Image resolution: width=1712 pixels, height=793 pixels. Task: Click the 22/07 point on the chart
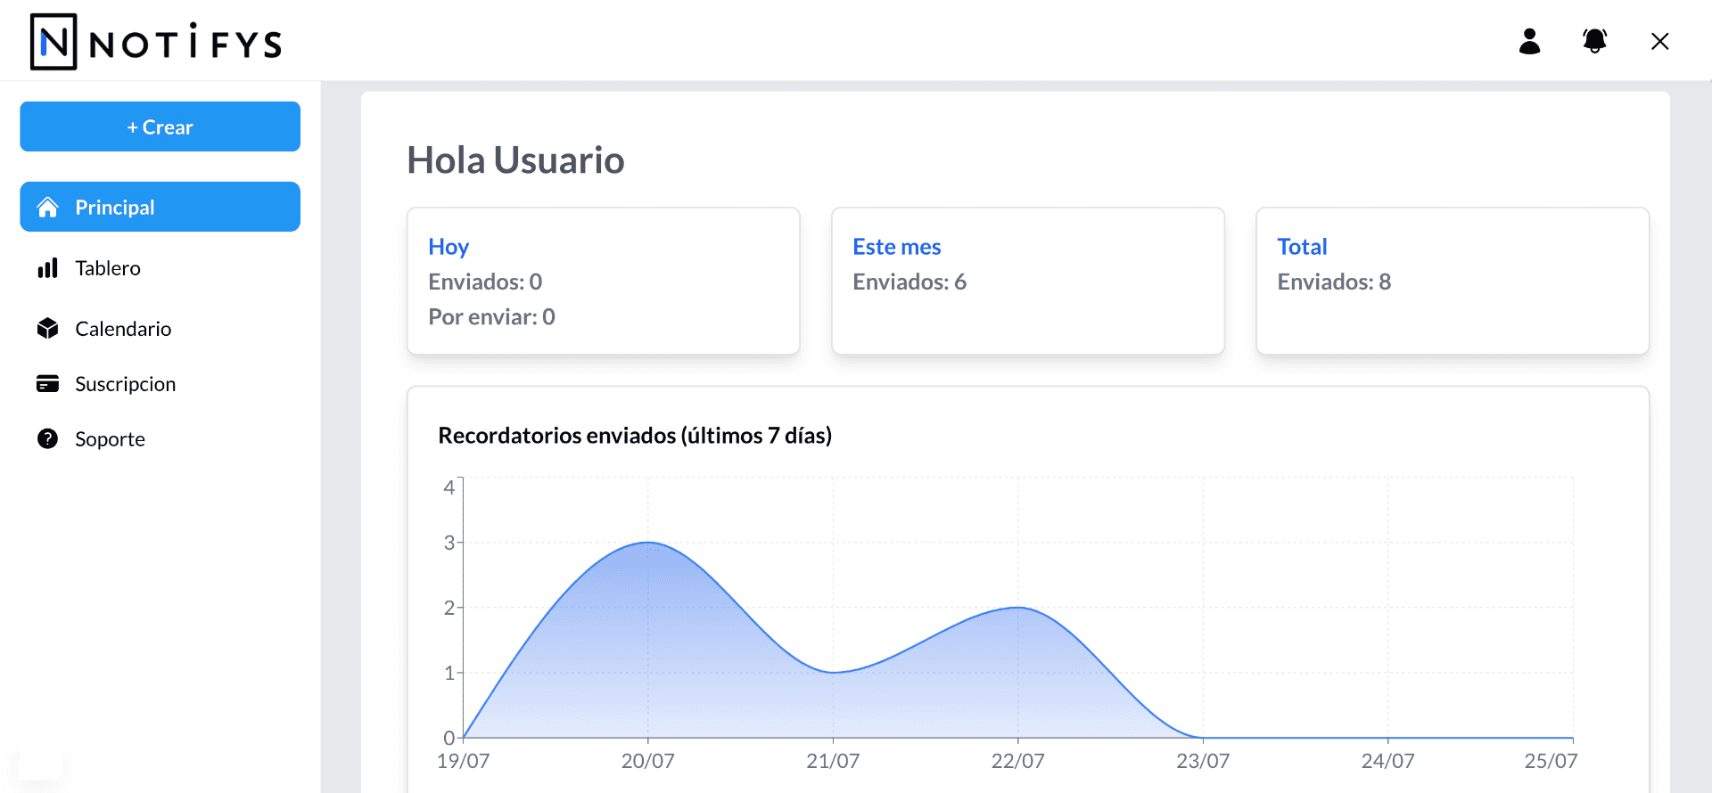tap(1017, 607)
